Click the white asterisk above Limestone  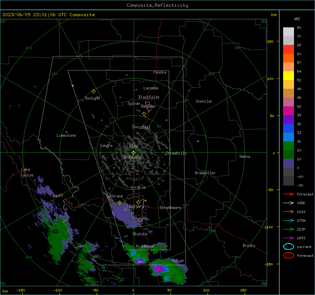pyautogui.click(x=66, y=132)
